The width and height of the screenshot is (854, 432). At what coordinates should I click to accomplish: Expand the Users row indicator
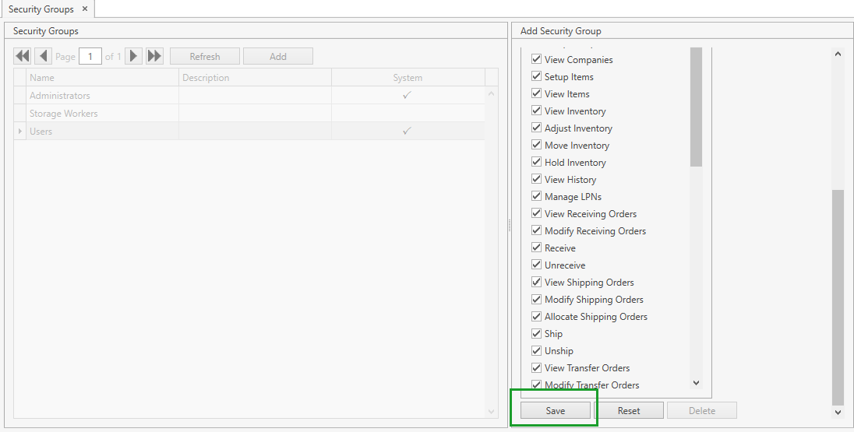[20, 132]
